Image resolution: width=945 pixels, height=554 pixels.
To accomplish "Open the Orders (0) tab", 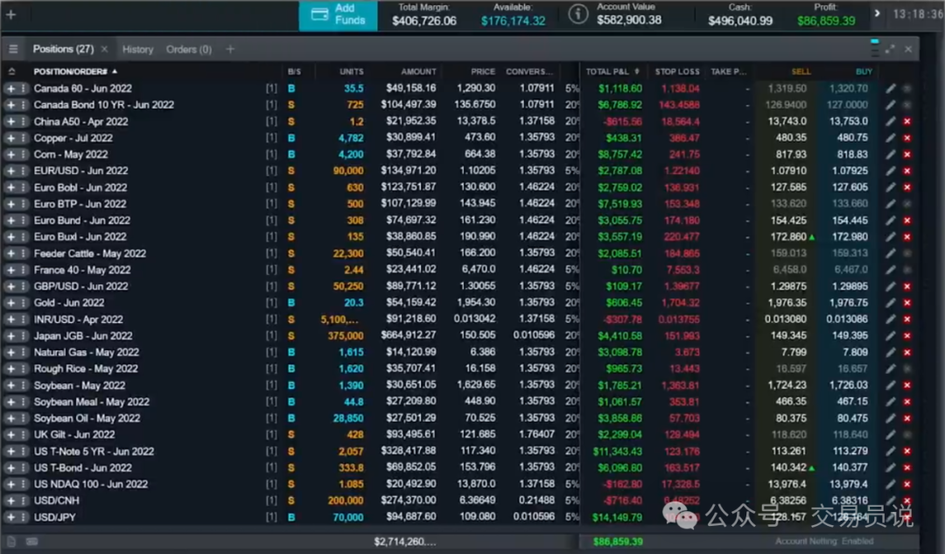I will [x=189, y=50].
